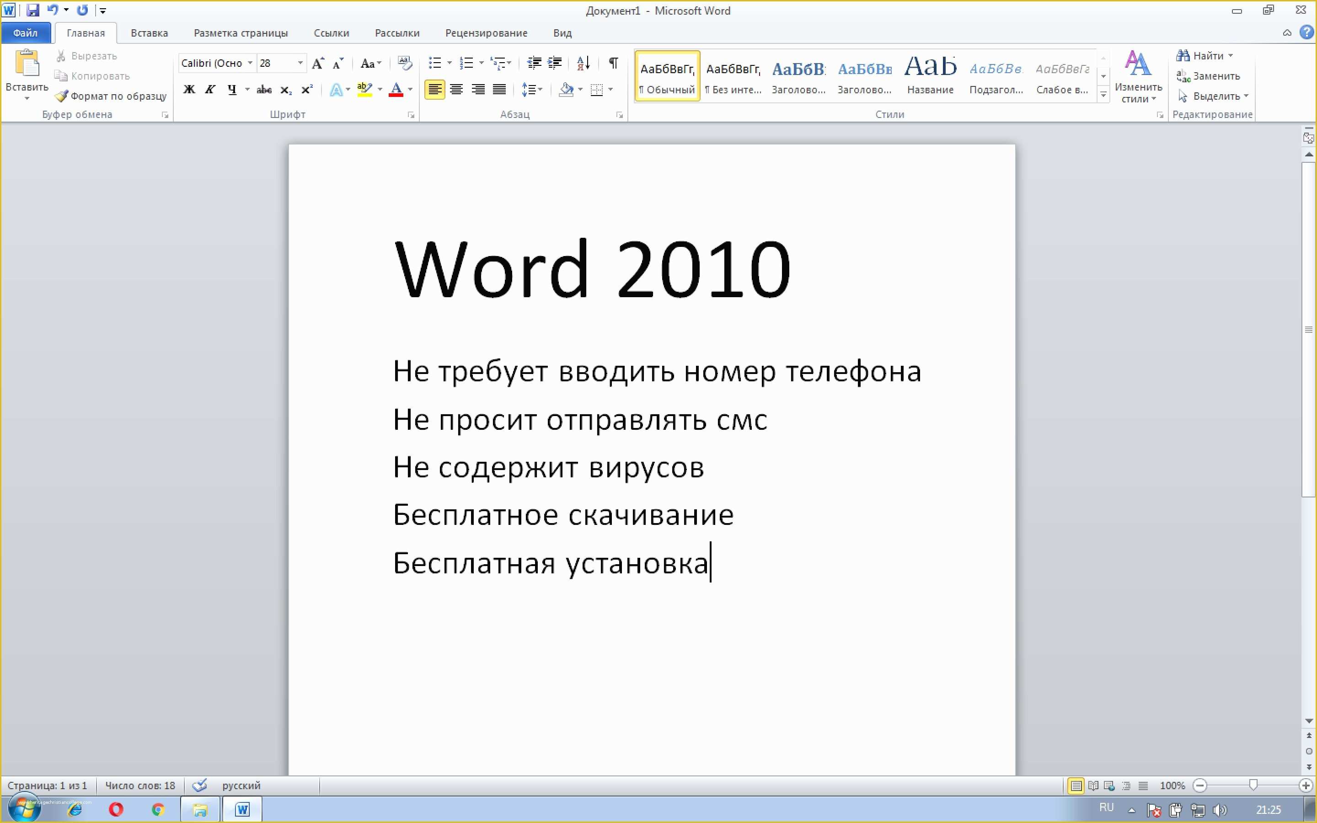Image resolution: width=1317 pixels, height=823 pixels.
Task: Toggle paragraph marks (¶) display
Action: coord(613,63)
